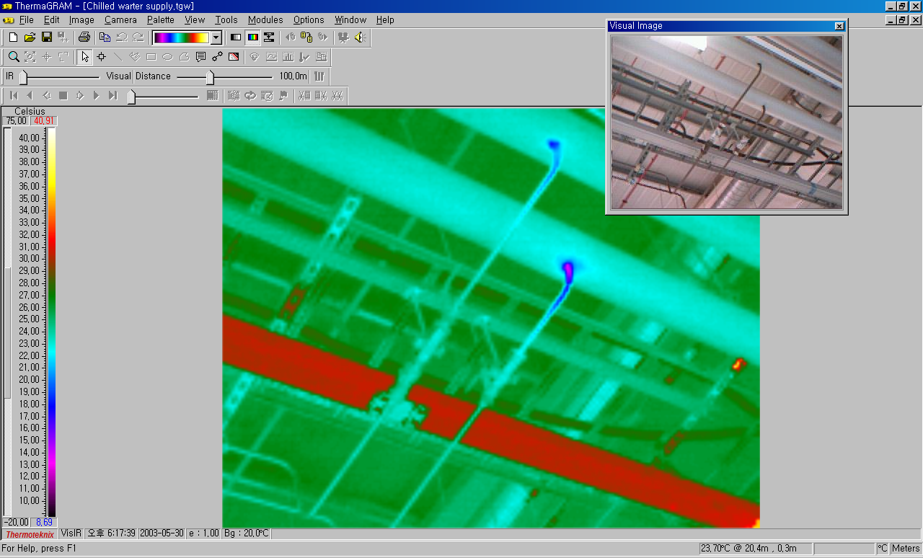Open the Image menu
Image resolution: width=923 pixels, height=558 pixels.
point(81,19)
